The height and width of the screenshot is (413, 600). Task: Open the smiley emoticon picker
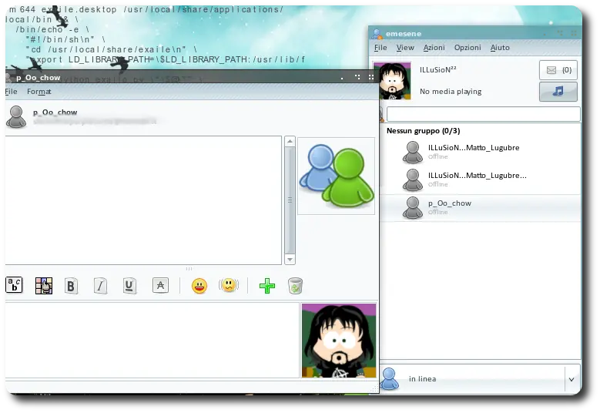(x=199, y=286)
